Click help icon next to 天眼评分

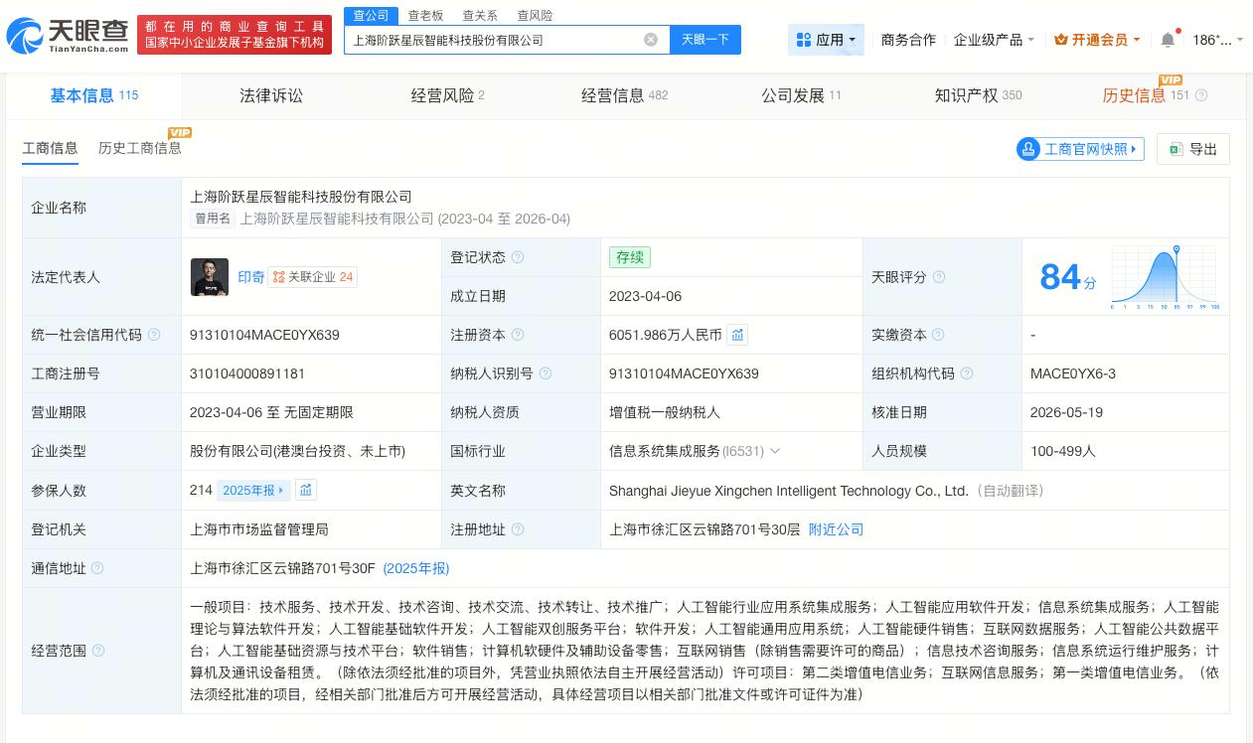(939, 277)
